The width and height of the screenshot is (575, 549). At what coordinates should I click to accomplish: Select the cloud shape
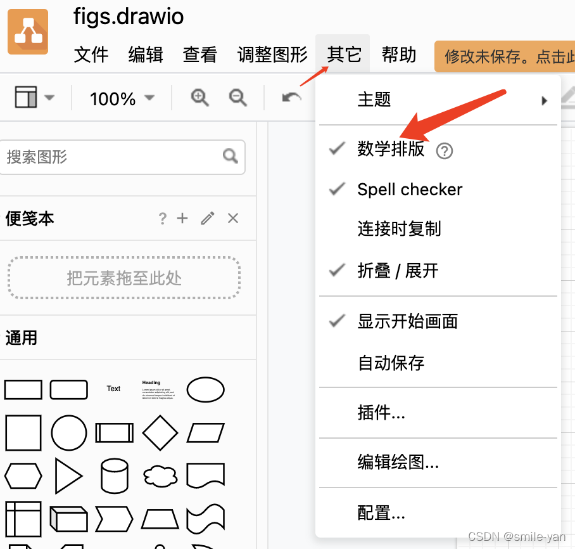point(160,476)
